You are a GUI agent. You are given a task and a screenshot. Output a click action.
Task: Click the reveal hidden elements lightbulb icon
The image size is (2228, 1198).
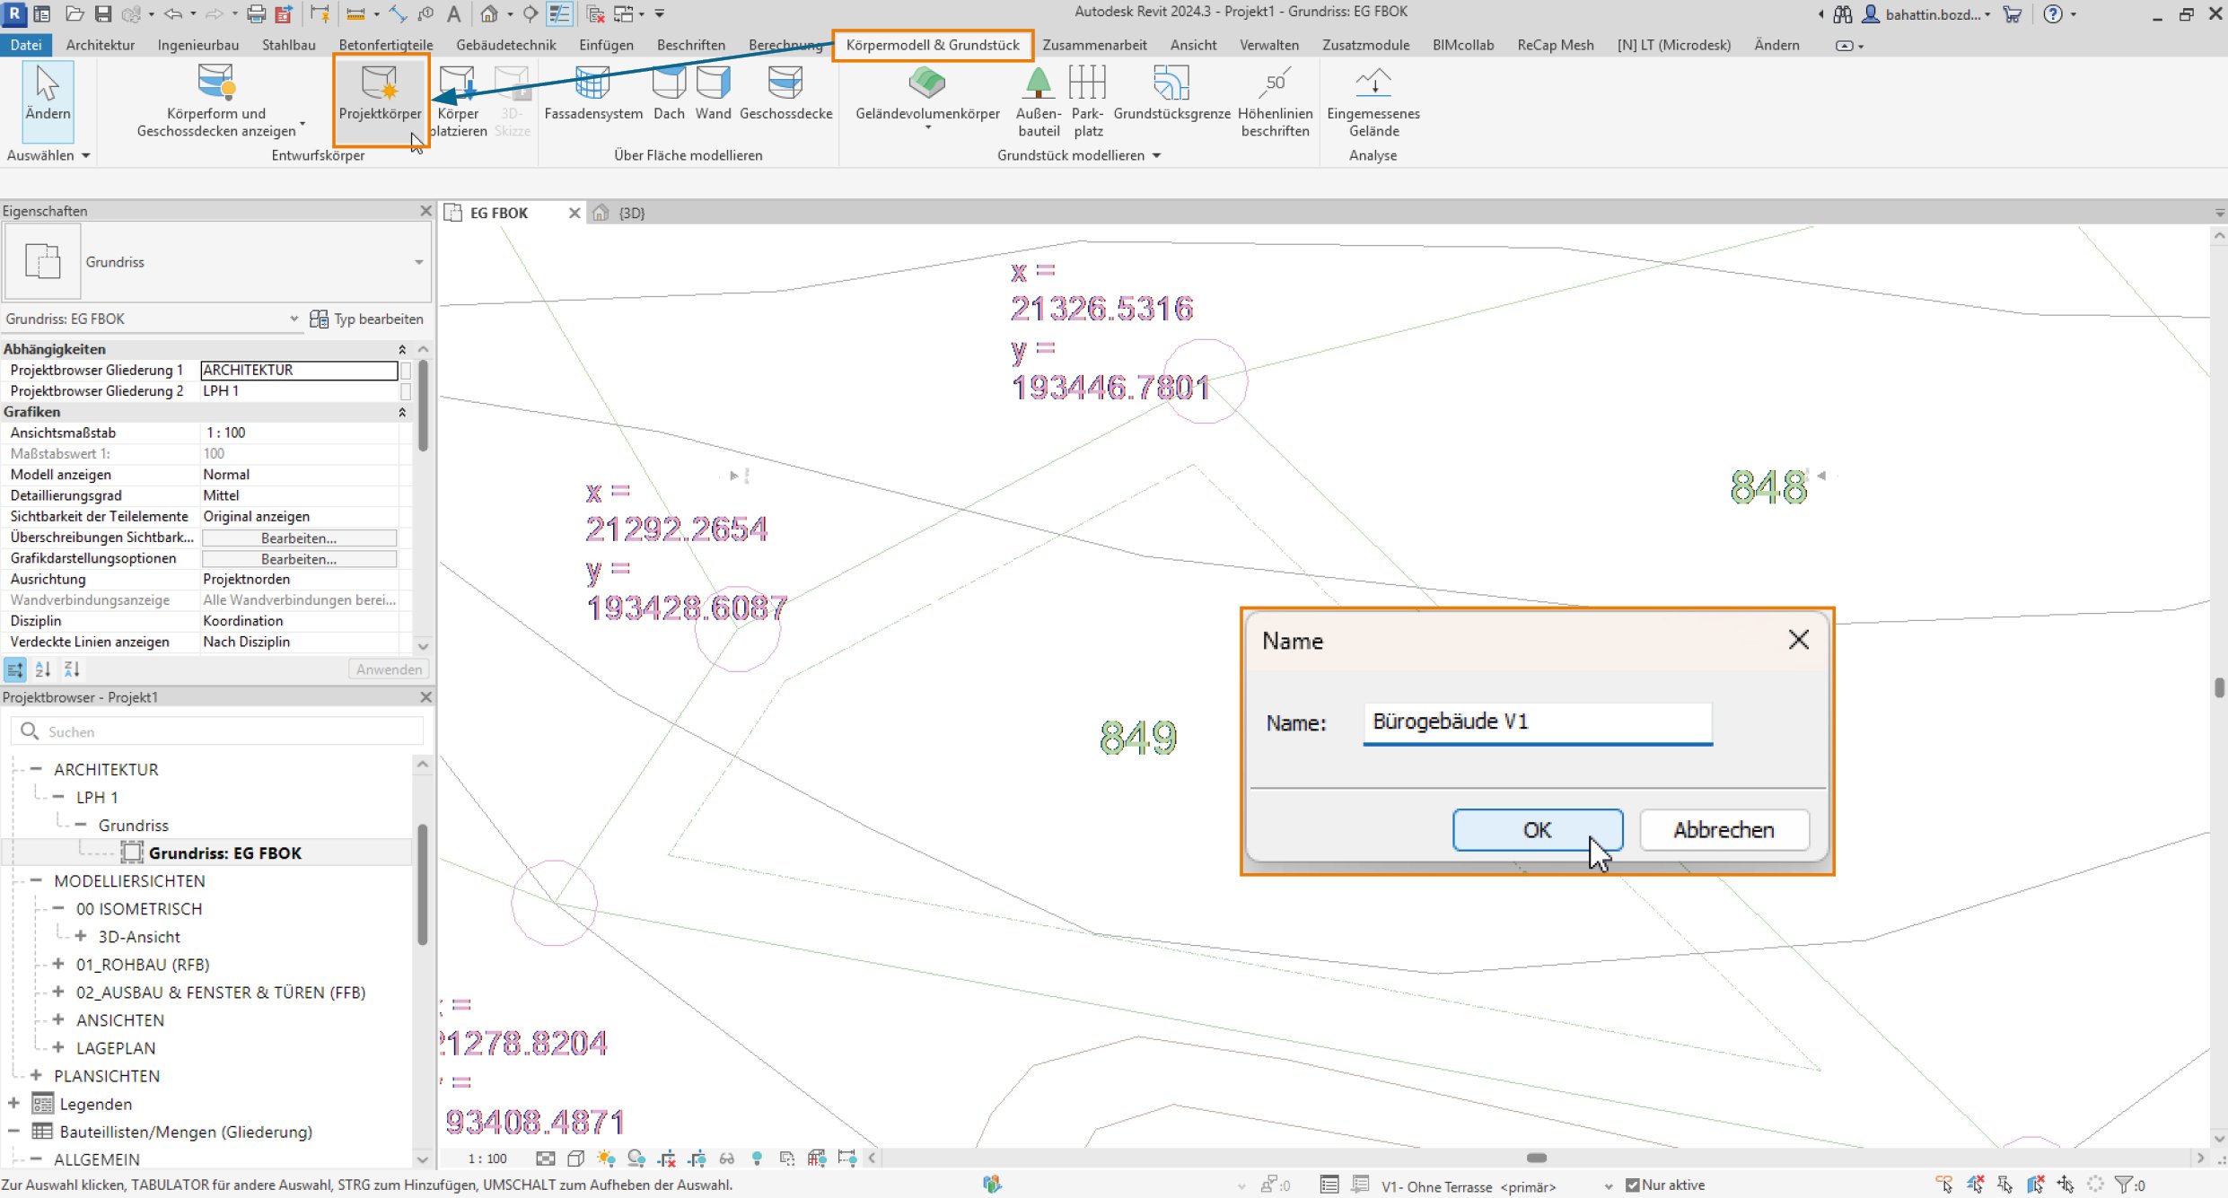(757, 1159)
